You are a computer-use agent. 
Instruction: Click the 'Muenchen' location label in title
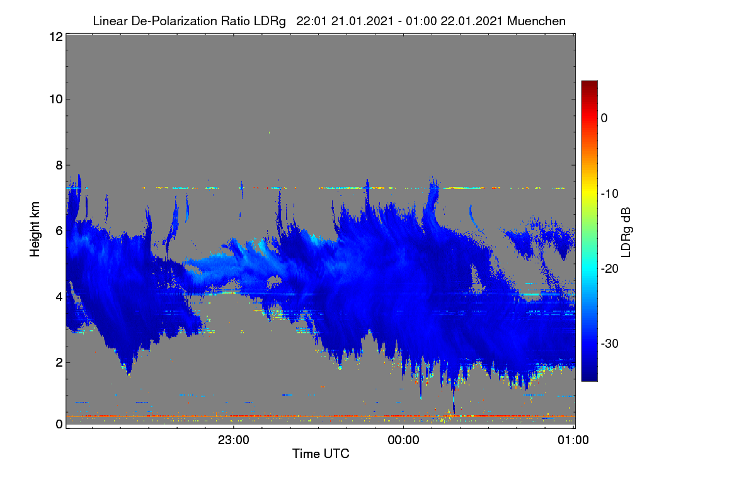click(x=536, y=21)
